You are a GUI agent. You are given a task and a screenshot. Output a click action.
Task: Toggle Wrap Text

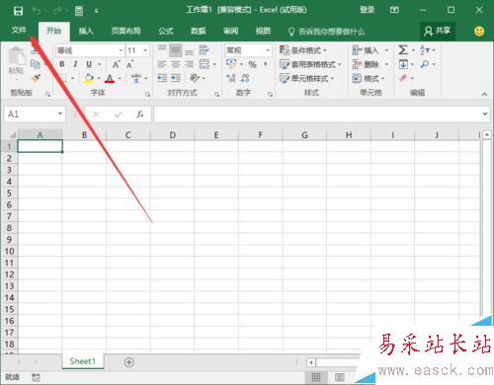205,50
